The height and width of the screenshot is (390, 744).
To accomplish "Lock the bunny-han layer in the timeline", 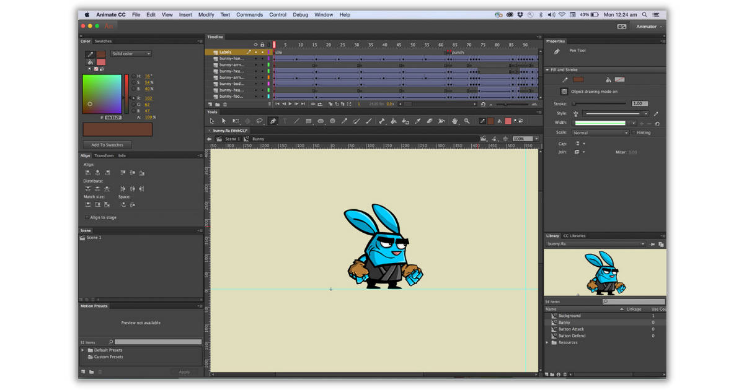I will (x=262, y=59).
